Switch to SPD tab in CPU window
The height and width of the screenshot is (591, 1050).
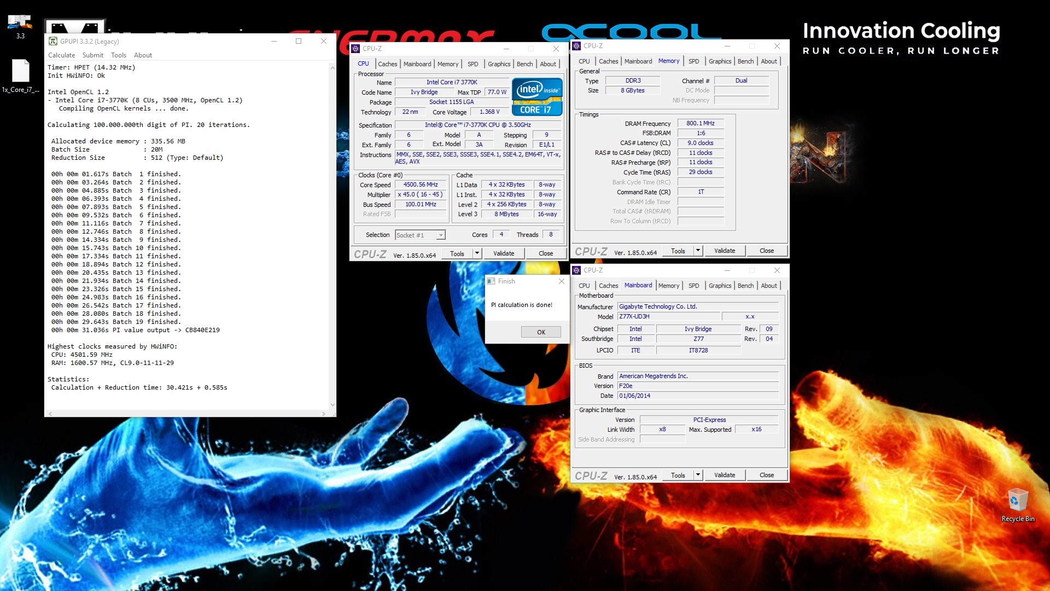(473, 64)
